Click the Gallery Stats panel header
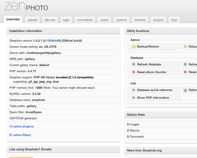This screenshot has height=158, width=197. click(161, 115)
